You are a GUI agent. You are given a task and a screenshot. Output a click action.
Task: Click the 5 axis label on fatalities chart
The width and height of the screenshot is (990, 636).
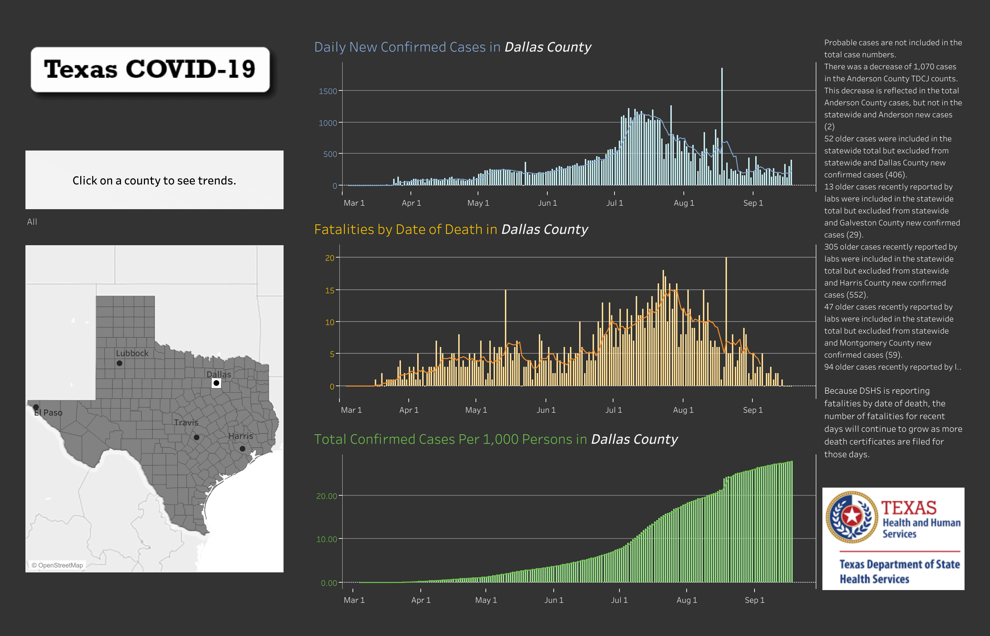pyautogui.click(x=332, y=354)
